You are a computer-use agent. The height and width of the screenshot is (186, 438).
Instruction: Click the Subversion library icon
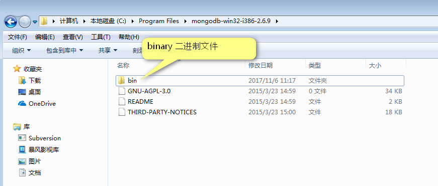point(22,138)
